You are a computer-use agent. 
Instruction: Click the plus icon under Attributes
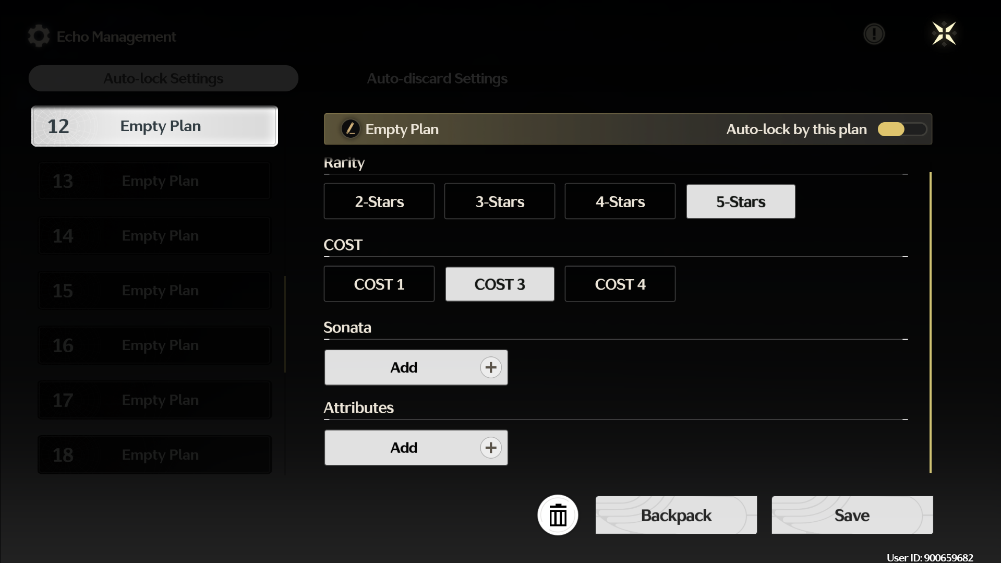[490, 448]
